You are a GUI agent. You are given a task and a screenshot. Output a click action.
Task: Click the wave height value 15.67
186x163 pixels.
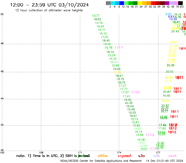pyautogui.click(x=144, y=149)
